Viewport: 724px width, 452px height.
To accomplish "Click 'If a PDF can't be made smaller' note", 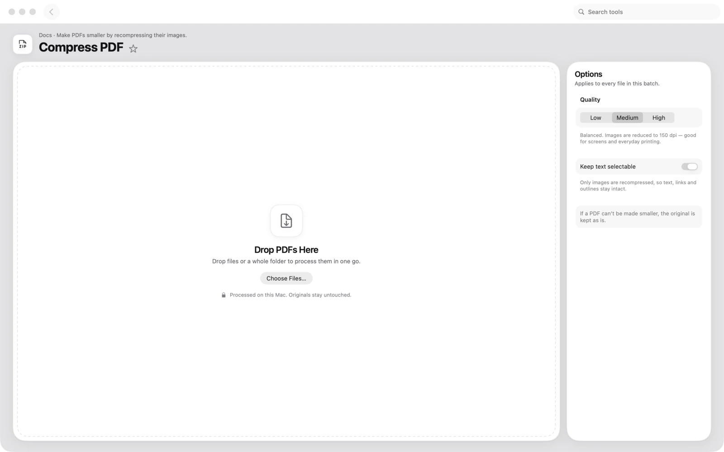I will (638, 217).
